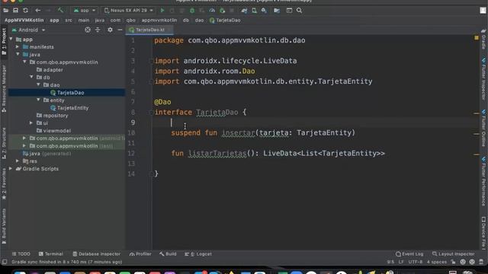Open the app run configuration dropdown
The height and width of the screenshot is (274, 488).
85,10
